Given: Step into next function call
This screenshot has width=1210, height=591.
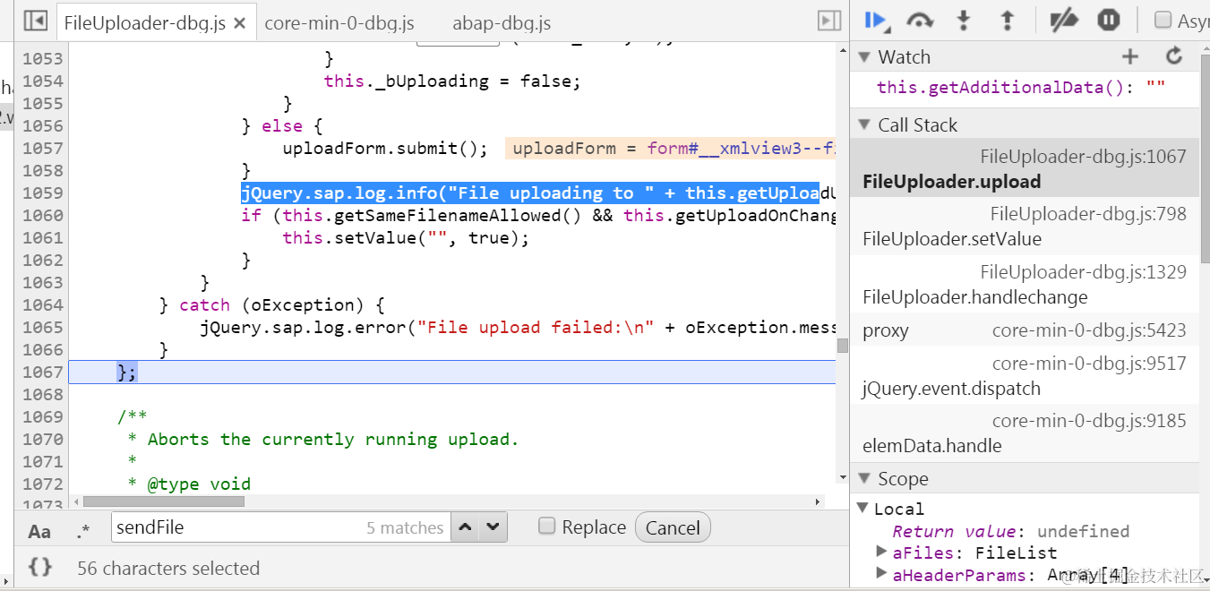Looking at the screenshot, I should (x=964, y=20).
